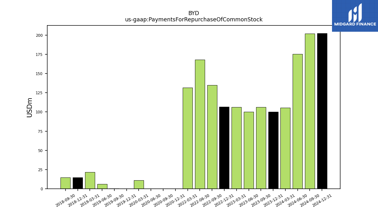
Task: Click the green bar for 2023-09-30
Action: pos(261,148)
